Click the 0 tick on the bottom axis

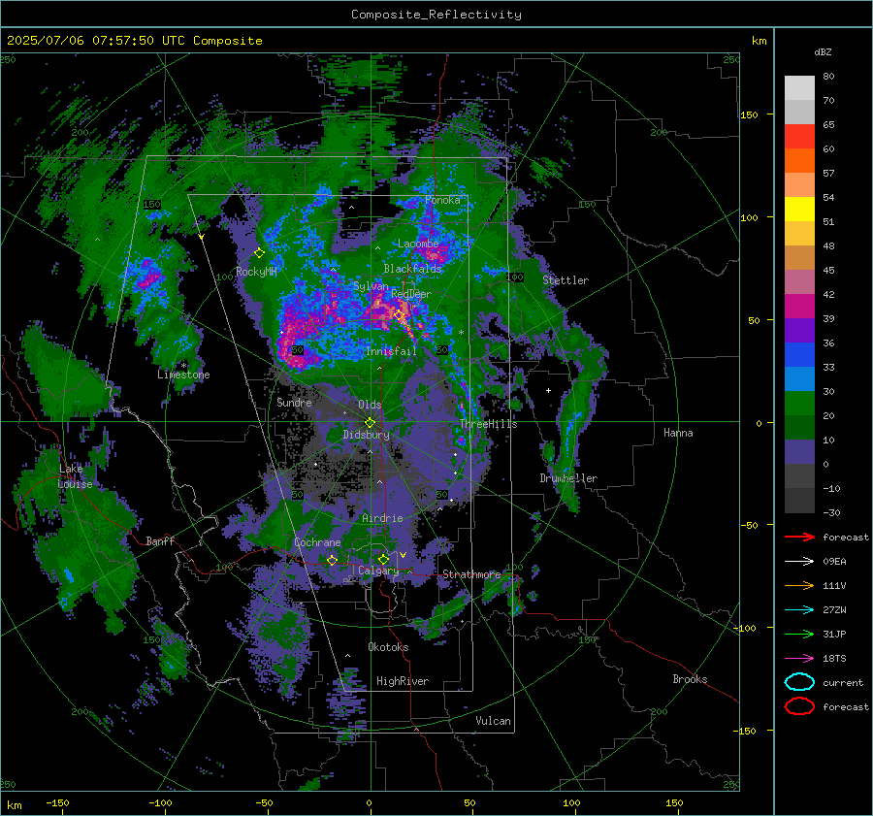(370, 802)
